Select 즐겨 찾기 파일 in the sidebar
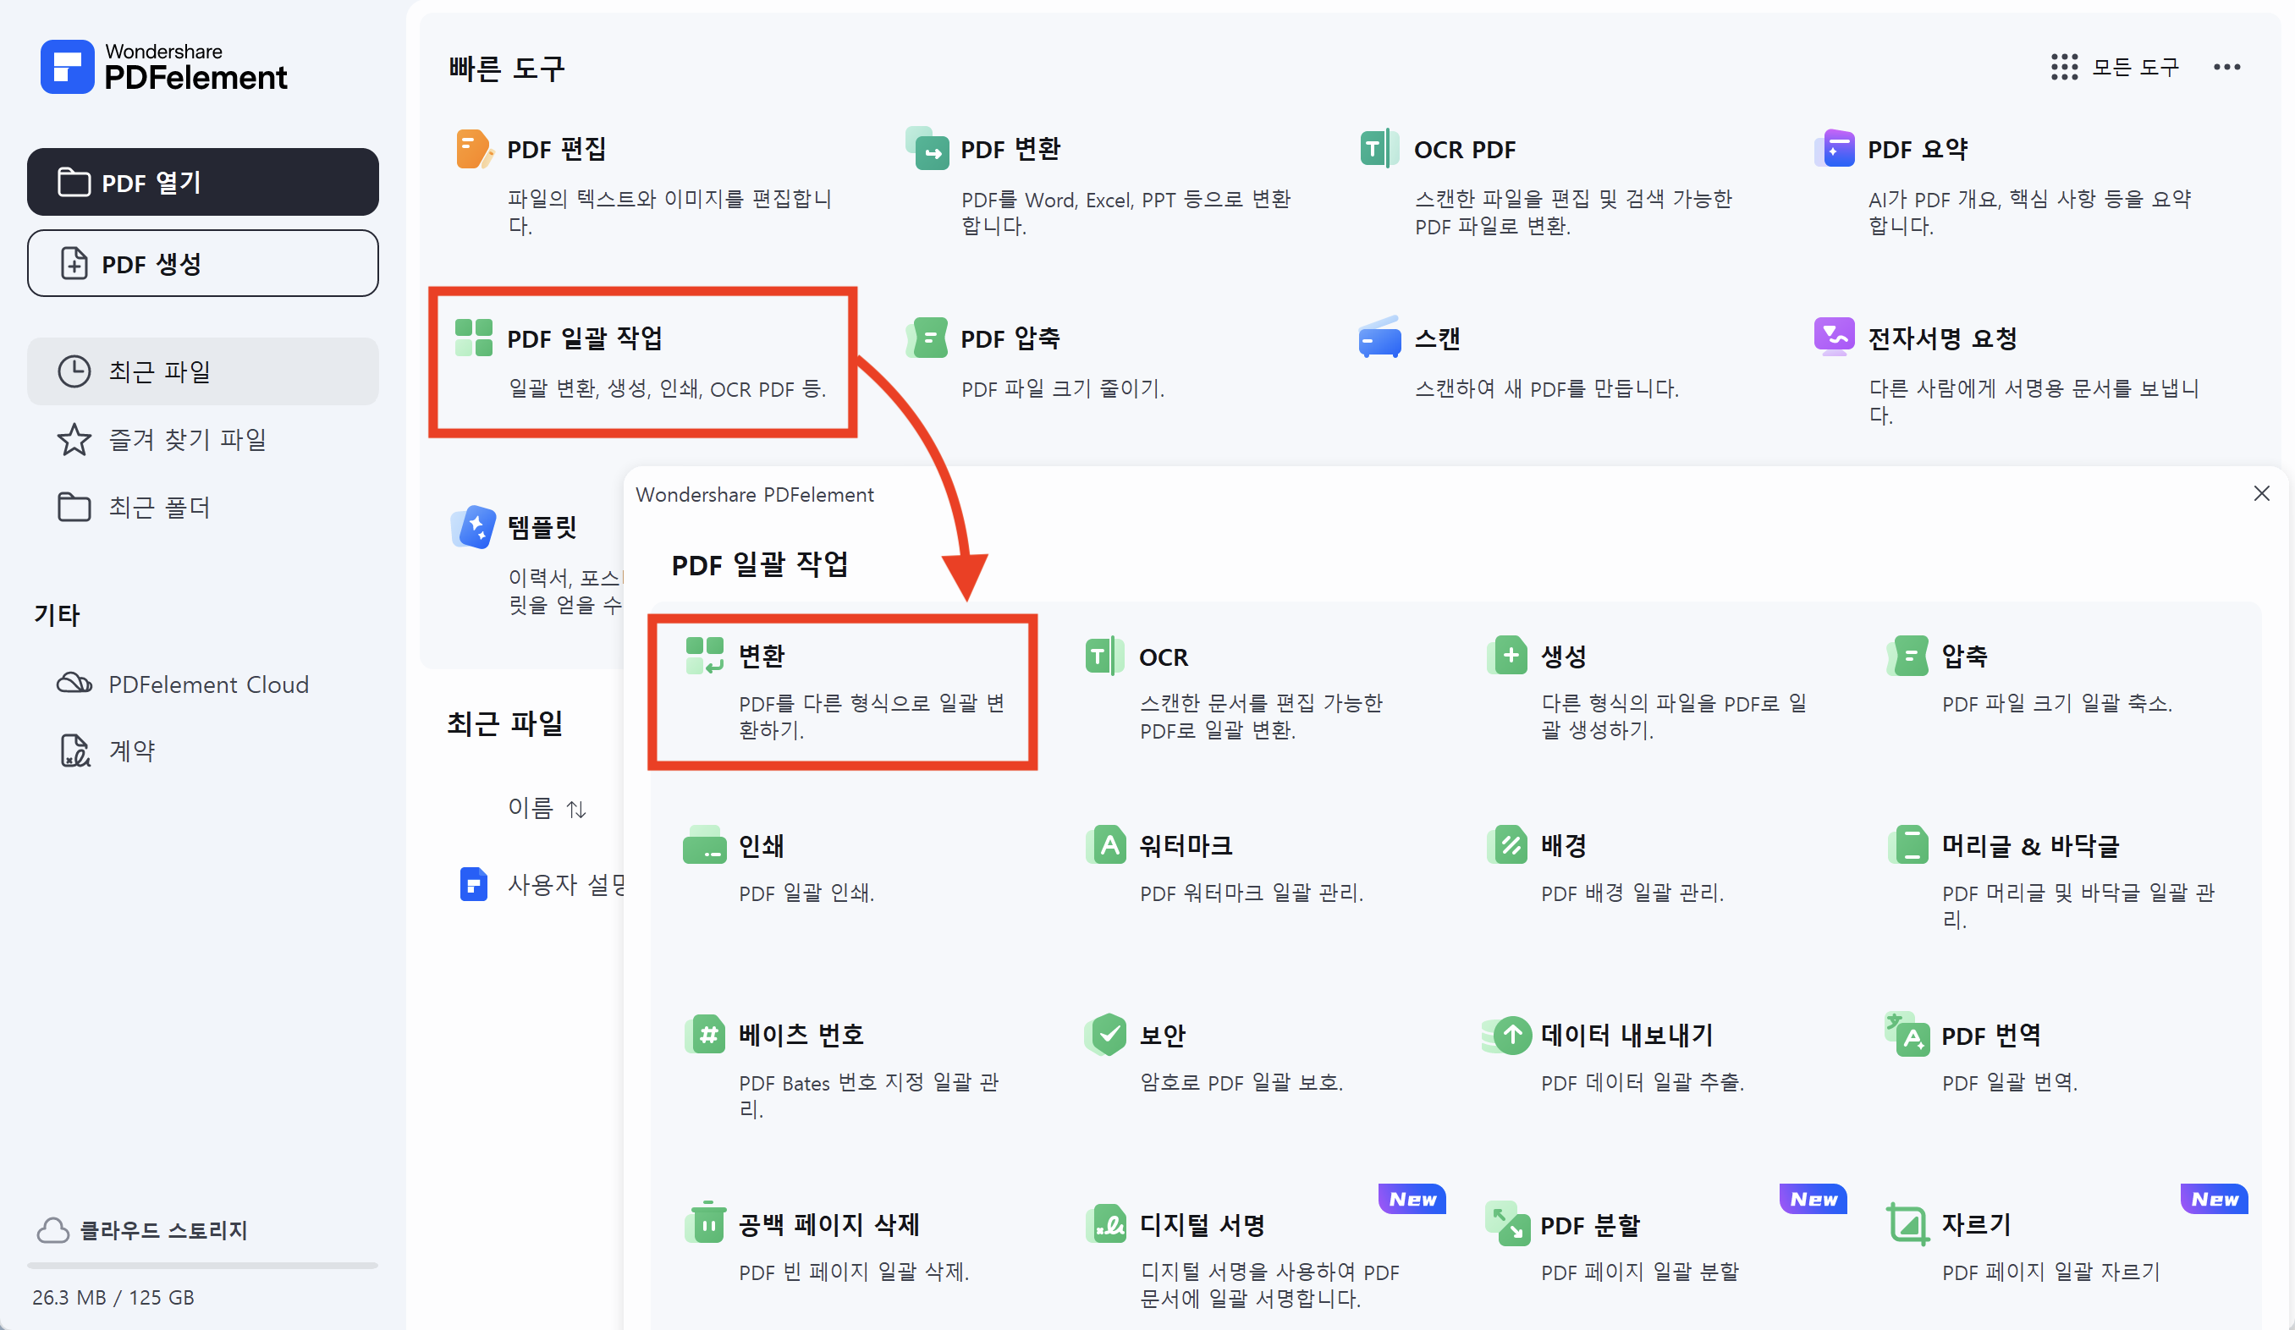This screenshot has height=1330, width=2295. (x=187, y=440)
